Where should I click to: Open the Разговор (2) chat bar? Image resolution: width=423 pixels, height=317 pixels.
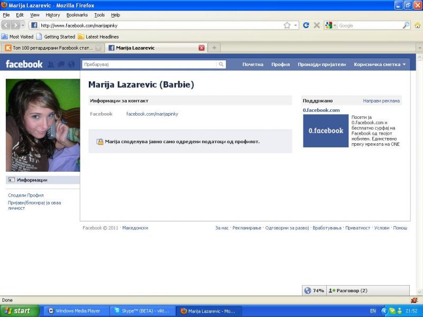(367, 291)
